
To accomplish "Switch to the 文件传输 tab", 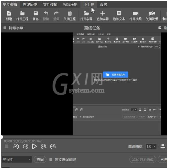I will [x=50, y=4].
